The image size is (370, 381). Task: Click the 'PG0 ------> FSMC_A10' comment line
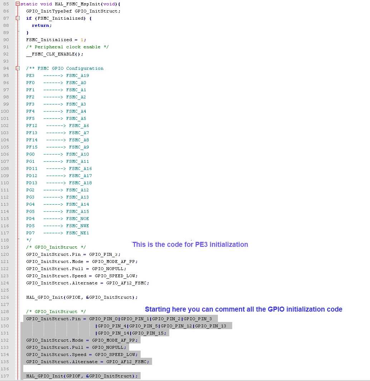coord(58,154)
